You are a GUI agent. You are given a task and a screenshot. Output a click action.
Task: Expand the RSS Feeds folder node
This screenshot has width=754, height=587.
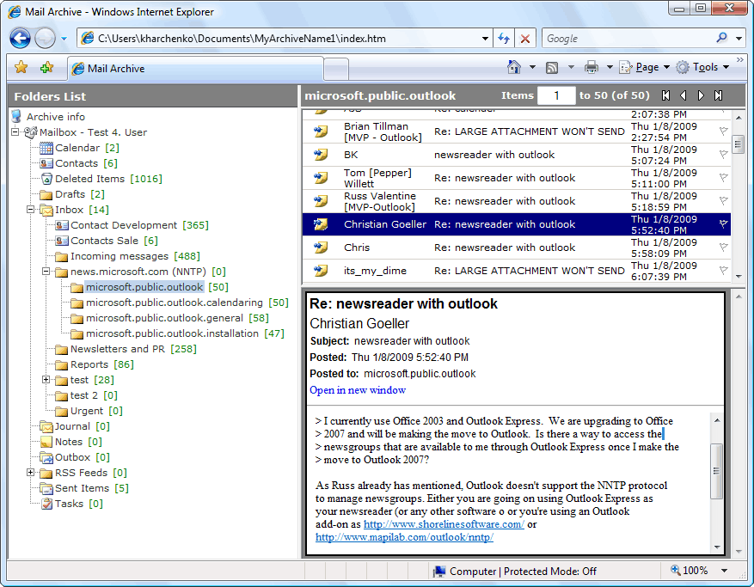(30, 472)
